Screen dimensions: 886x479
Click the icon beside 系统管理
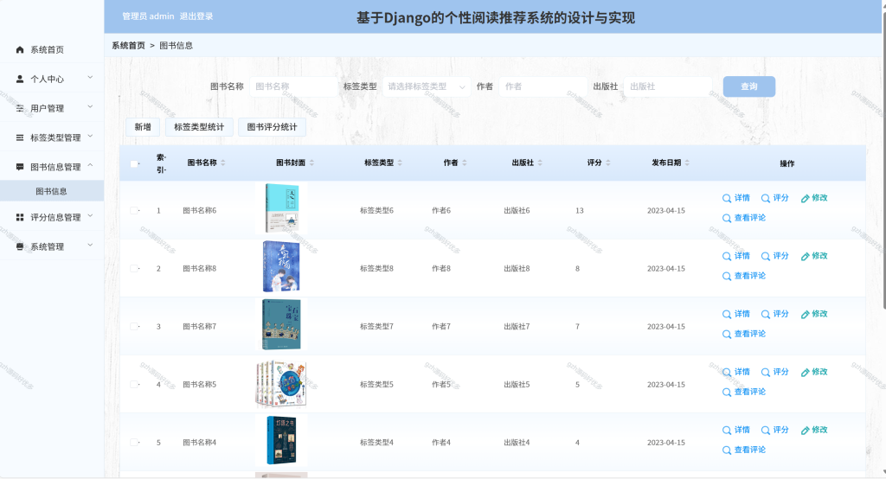tap(20, 246)
